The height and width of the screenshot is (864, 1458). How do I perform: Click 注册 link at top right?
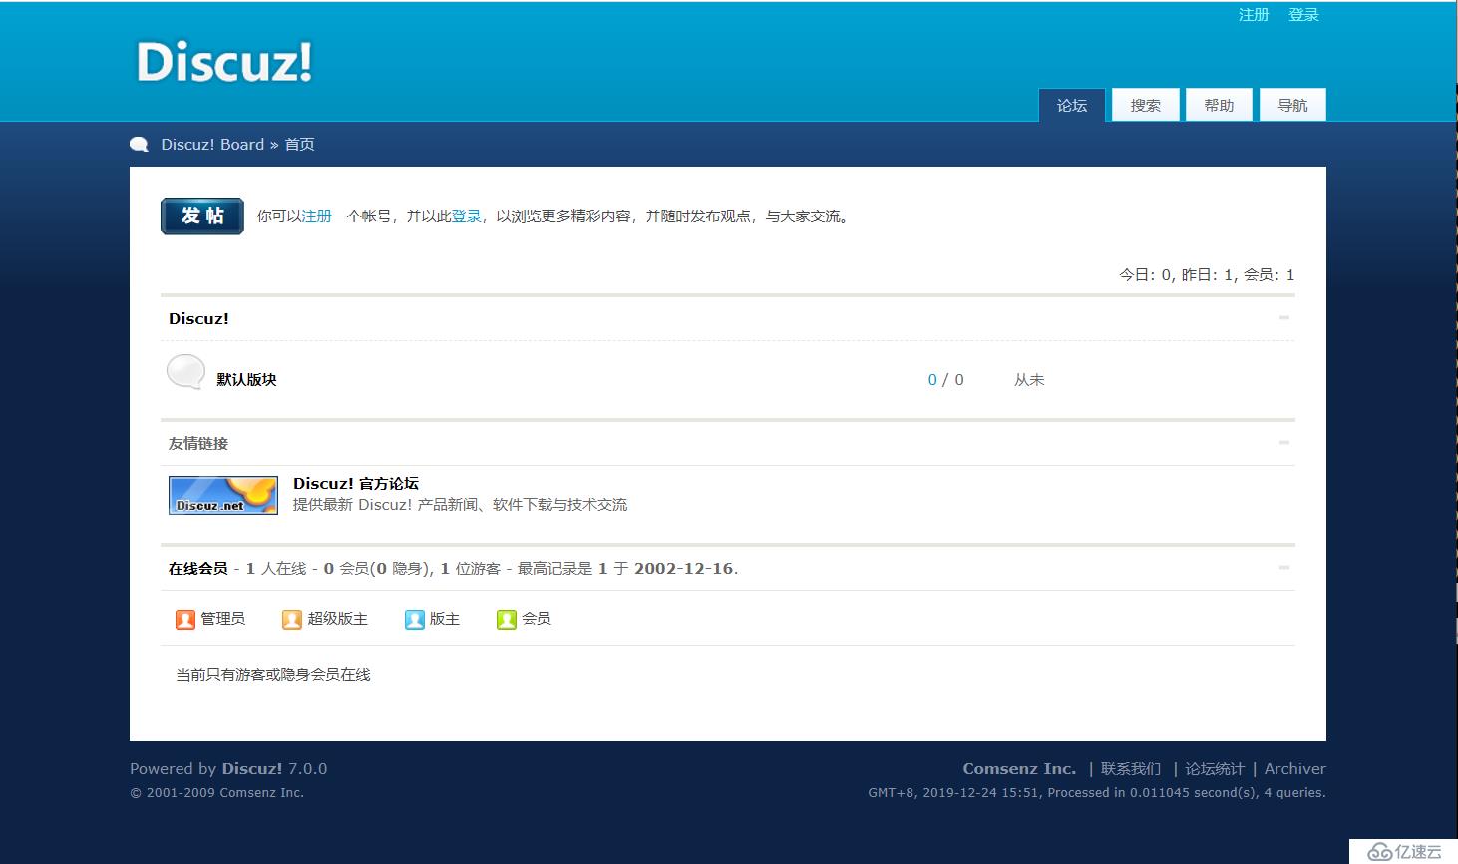tap(1254, 15)
